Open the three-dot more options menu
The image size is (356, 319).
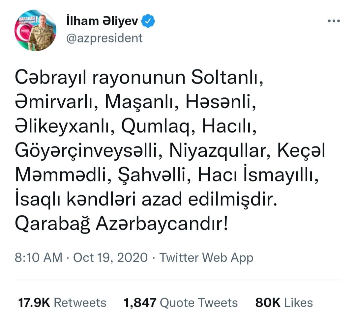(x=334, y=21)
